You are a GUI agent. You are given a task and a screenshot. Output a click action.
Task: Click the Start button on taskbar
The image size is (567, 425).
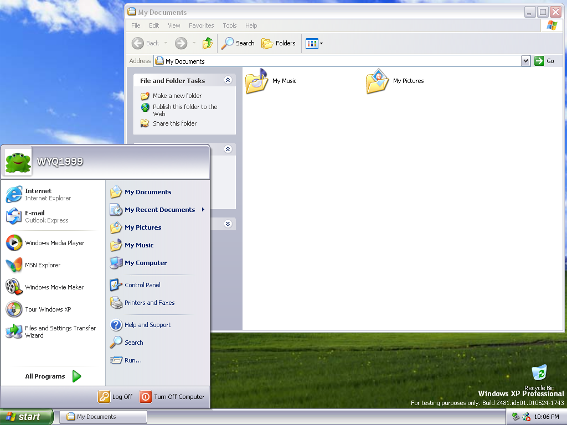(27, 417)
